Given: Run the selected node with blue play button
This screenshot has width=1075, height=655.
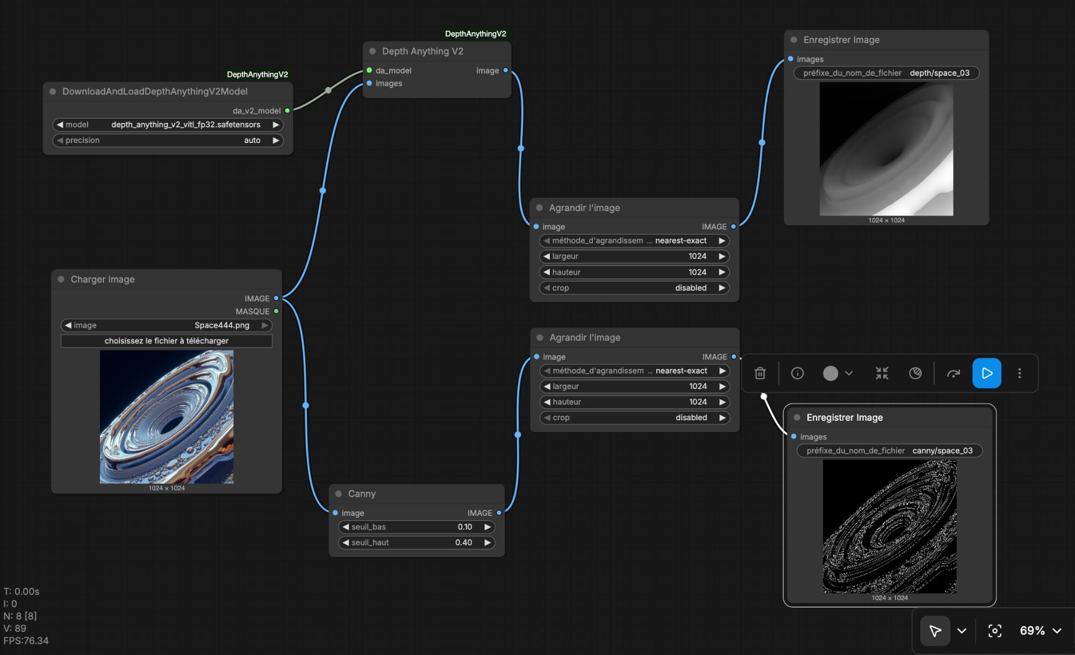Looking at the screenshot, I should (986, 373).
